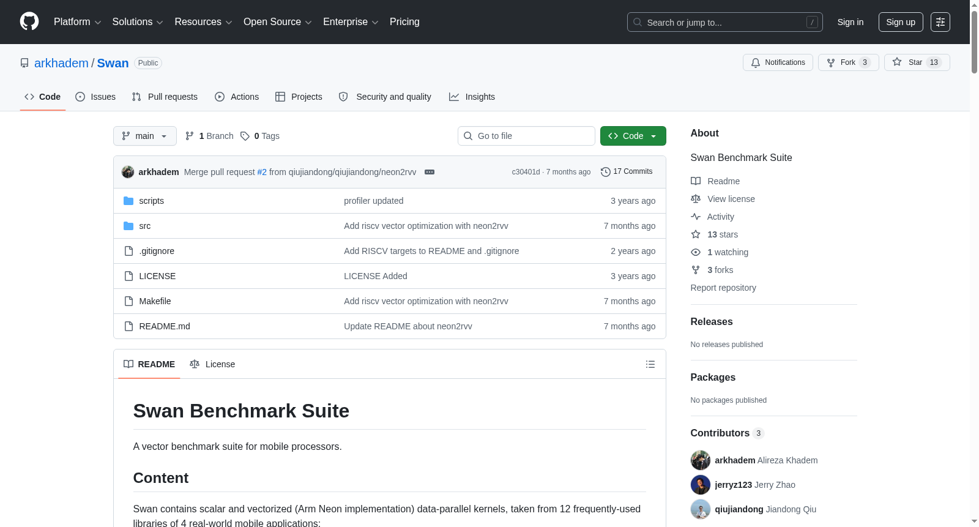979x527 pixels.
Task: Expand the Solutions menu
Action: coord(138,22)
